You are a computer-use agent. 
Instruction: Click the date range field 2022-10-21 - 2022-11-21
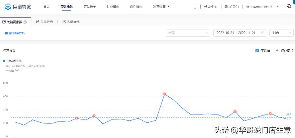[240, 33]
